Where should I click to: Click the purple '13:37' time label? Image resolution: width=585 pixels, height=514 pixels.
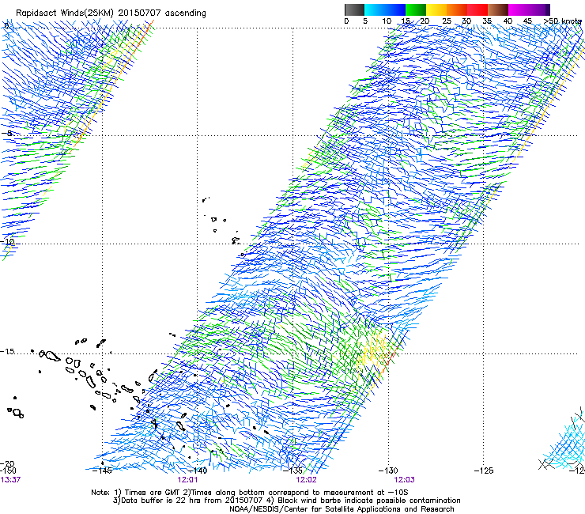tap(10, 479)
